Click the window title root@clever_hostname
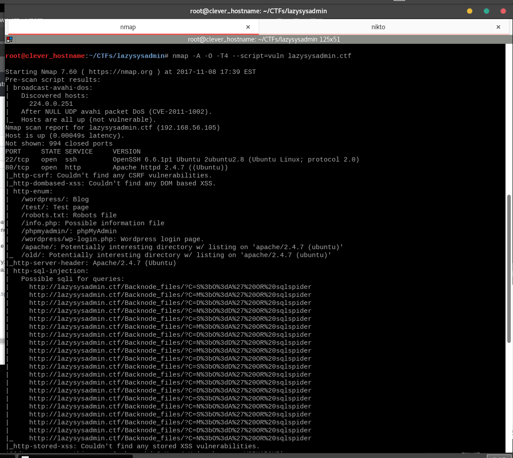Screen dimensions: 513x458 [258, 11]
